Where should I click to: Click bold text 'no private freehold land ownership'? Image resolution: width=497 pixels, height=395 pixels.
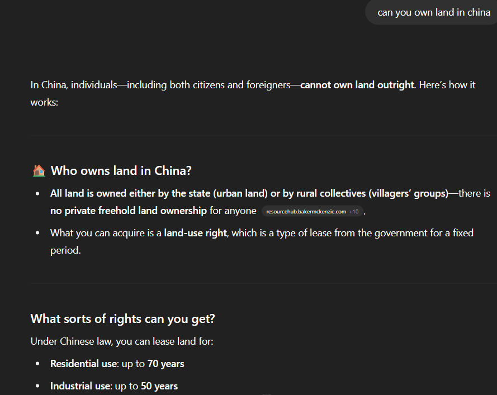click(x=129, y=211)
